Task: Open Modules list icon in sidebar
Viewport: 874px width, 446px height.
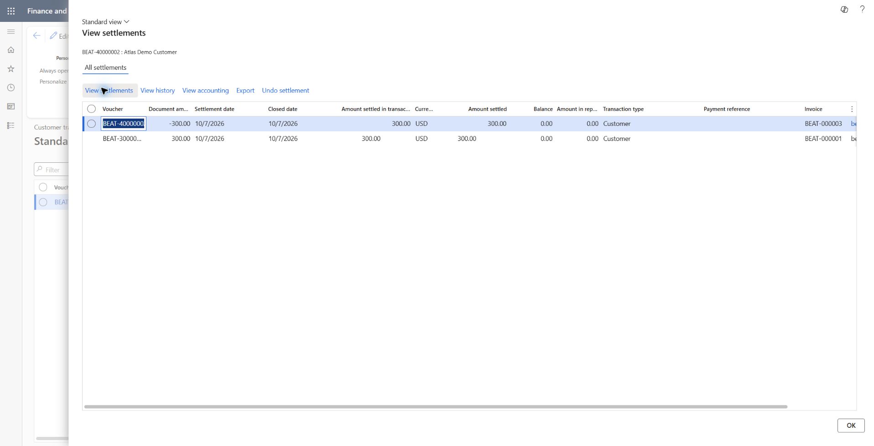Action: [x=11, y=125]
